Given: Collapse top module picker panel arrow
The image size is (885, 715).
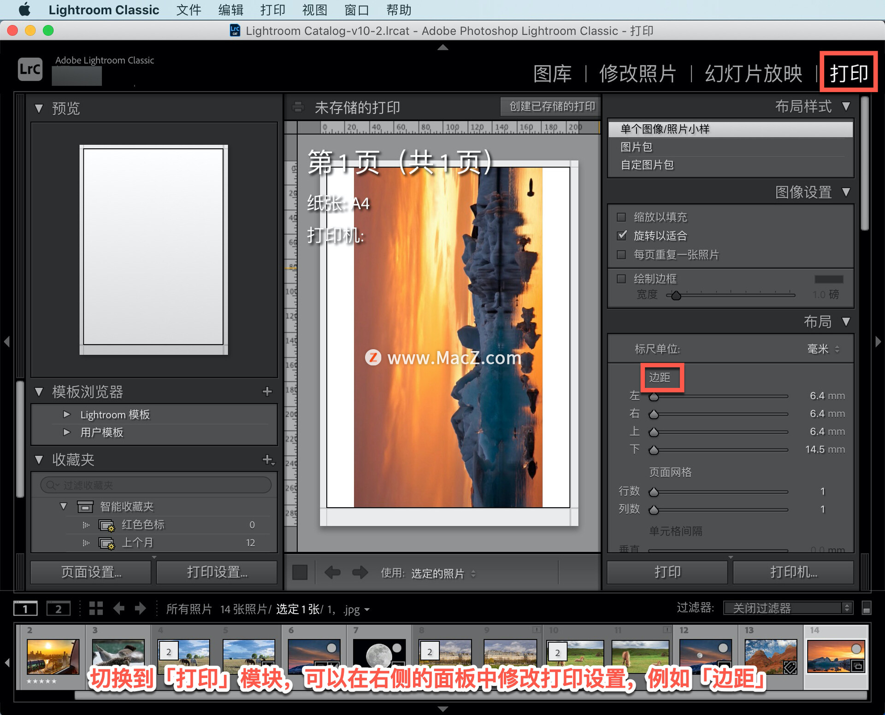Looking at the screenshot, I should point(442,47).
